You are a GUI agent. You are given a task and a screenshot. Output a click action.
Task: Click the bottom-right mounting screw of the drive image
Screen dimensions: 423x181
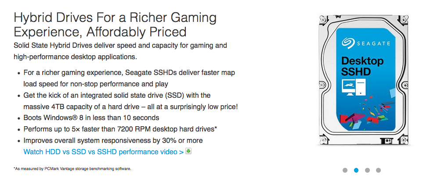pyautogui.click(x=403, y=139)
